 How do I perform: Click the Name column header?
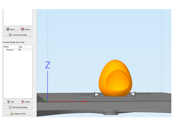(7, 47)
